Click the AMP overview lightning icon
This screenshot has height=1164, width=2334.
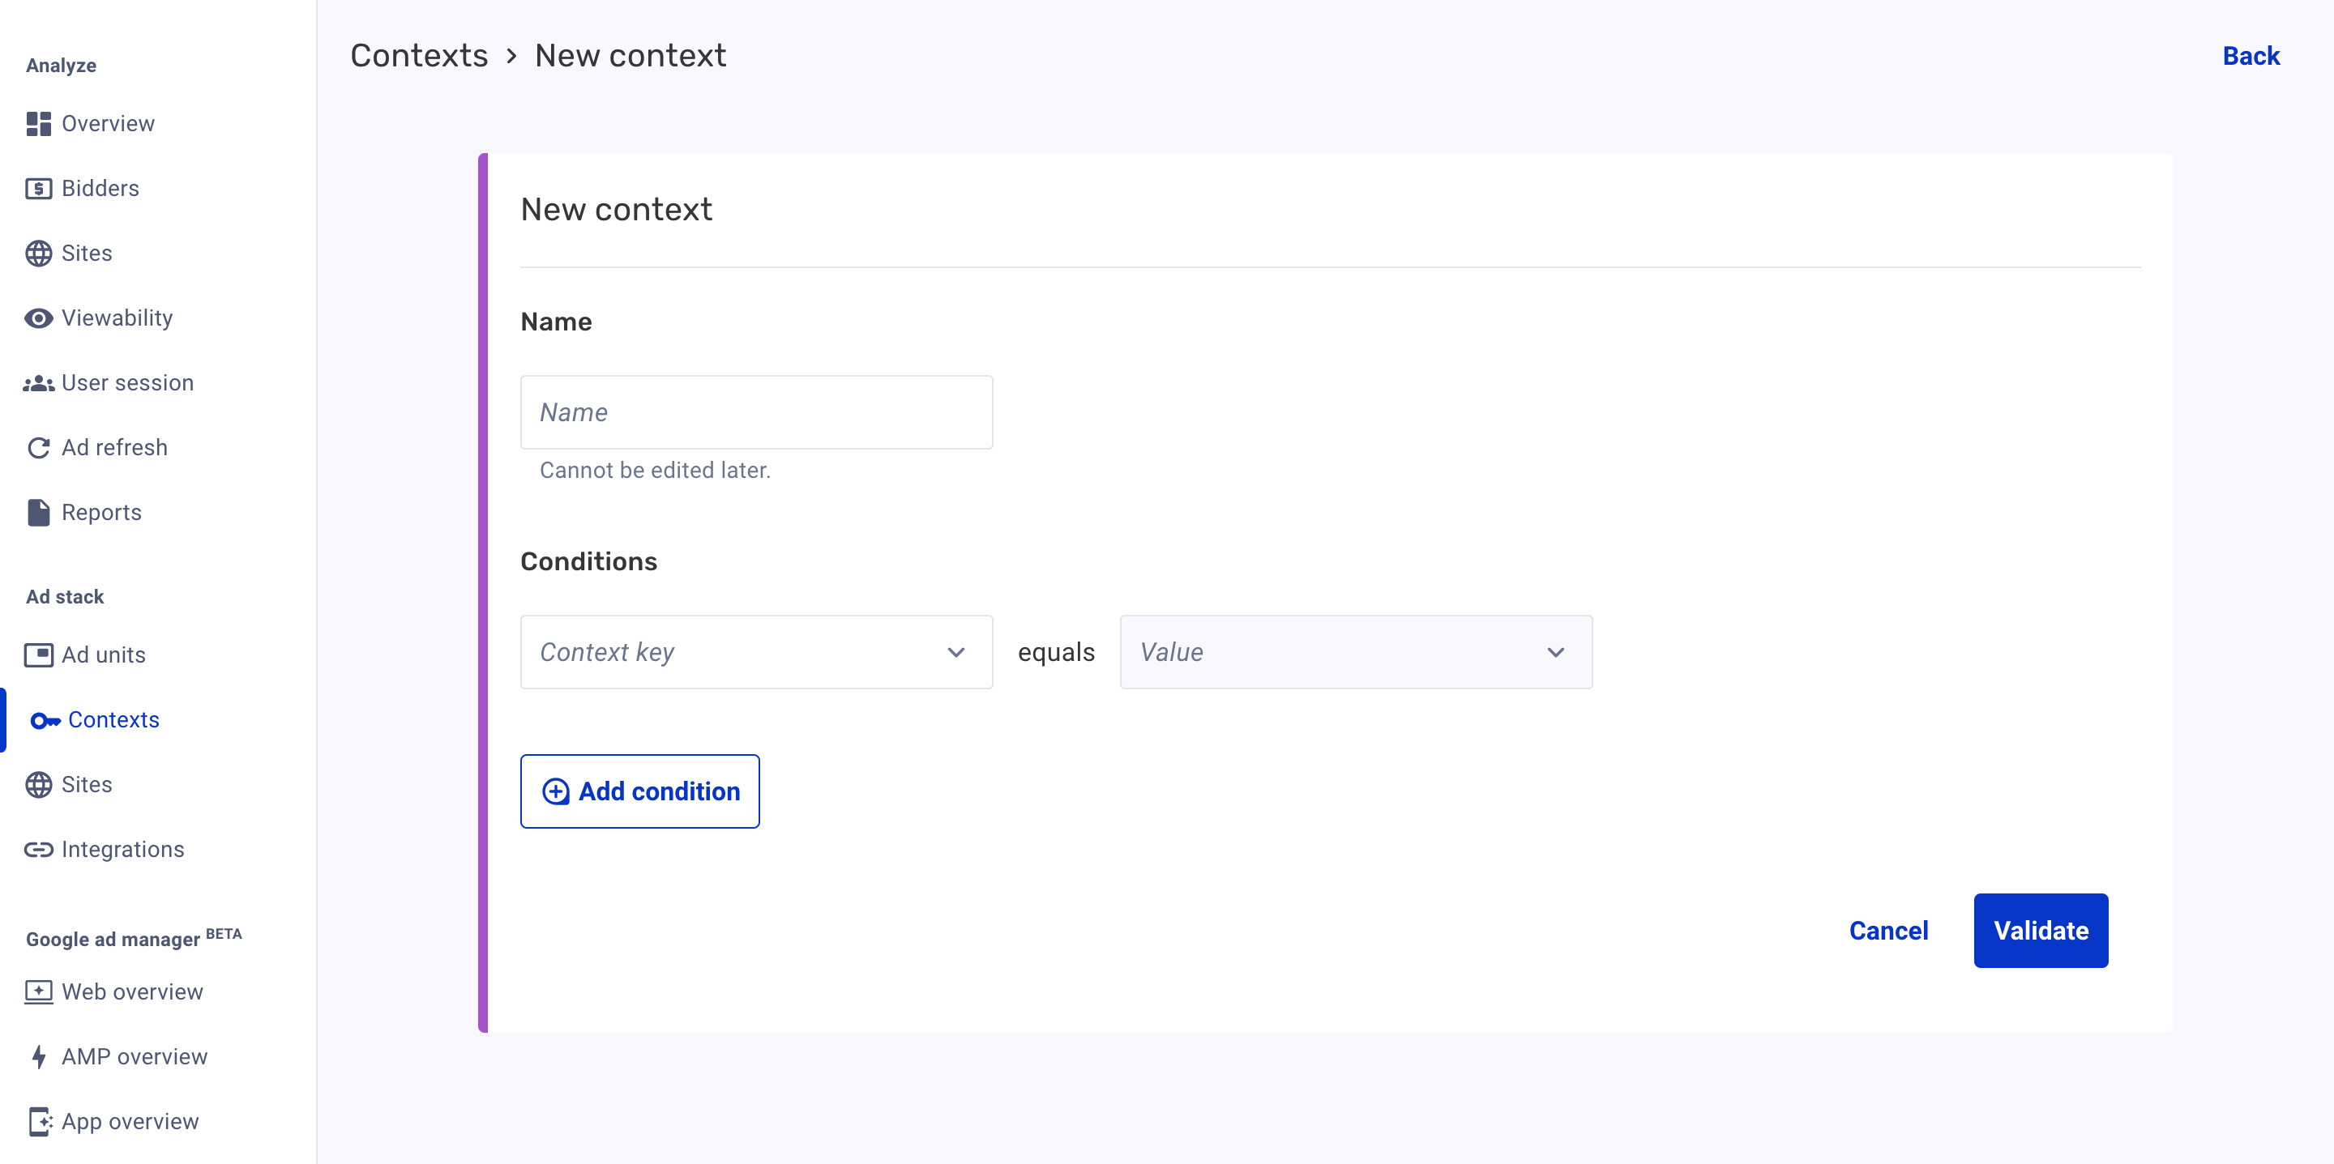pos(38,1057)
